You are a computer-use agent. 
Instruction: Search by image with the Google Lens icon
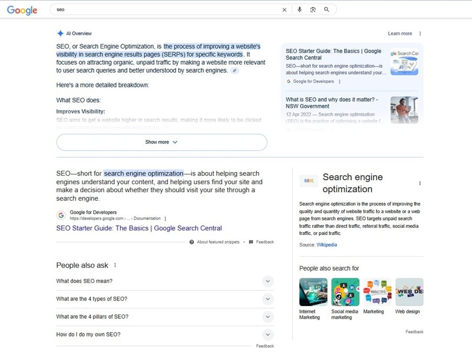pyautogui.click(x=313, y=9)
